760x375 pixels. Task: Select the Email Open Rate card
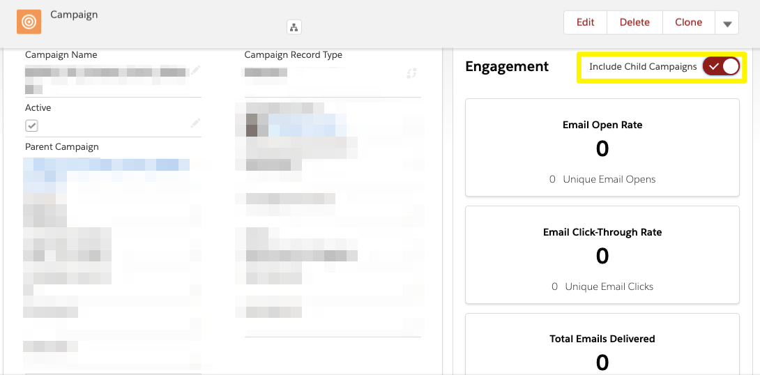(602, 148)
